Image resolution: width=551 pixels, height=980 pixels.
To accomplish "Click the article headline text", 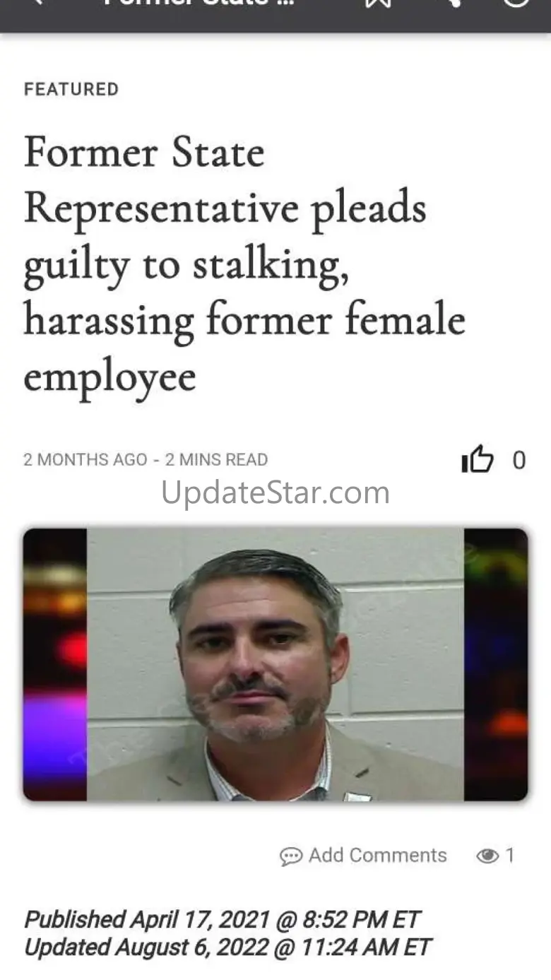I will [x=244, y=264].
